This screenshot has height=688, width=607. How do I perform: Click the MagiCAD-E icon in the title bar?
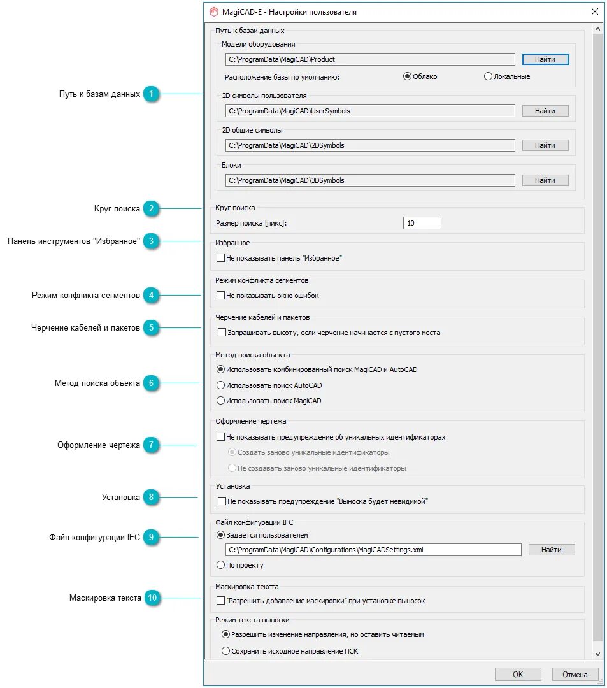point(213,12)
